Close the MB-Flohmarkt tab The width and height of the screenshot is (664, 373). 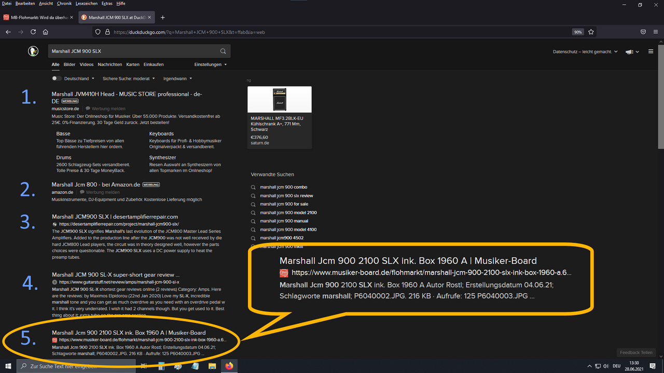72,17
